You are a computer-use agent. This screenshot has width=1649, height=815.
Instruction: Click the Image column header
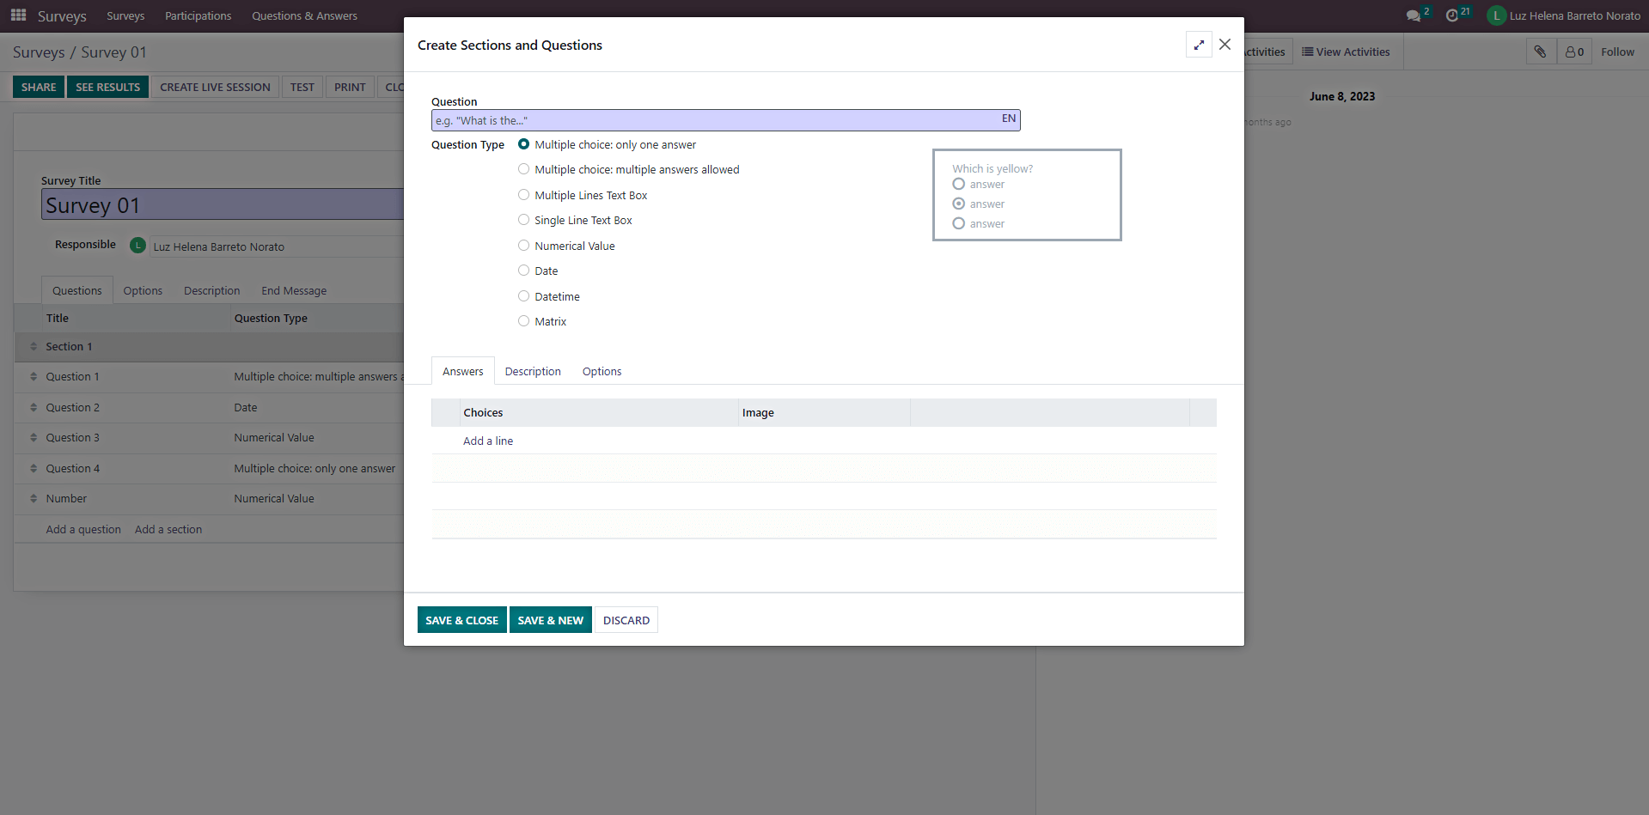coord(824,412)
